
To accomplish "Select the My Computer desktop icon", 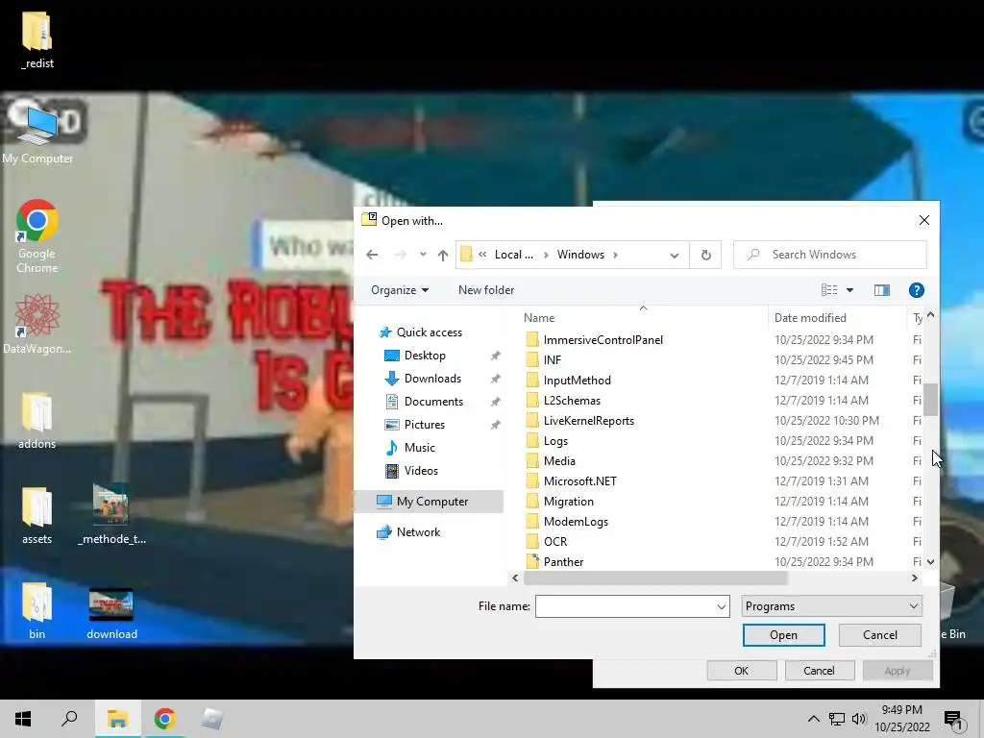I will tap(37, 135).
